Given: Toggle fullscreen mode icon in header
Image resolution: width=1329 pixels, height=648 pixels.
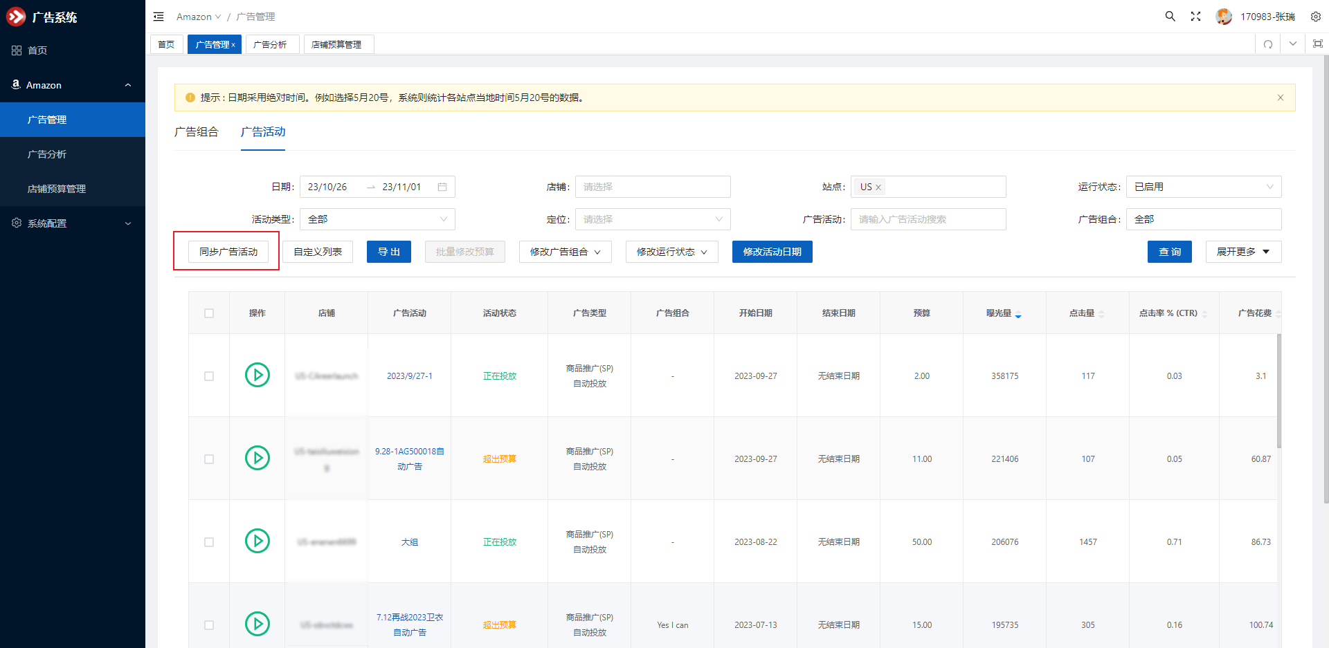Looking at the screenshot, I should point(1195,17).
